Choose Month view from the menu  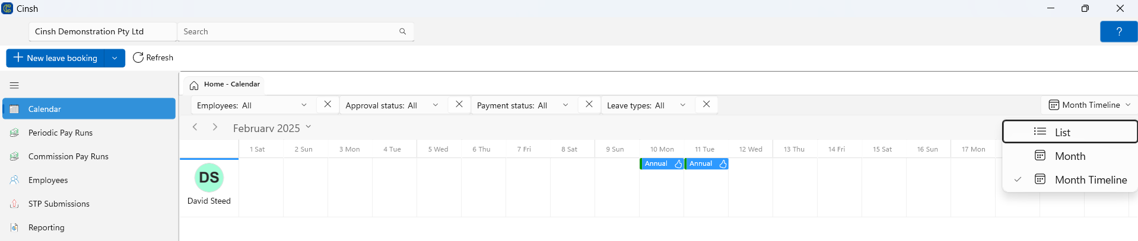(1070, 156)
